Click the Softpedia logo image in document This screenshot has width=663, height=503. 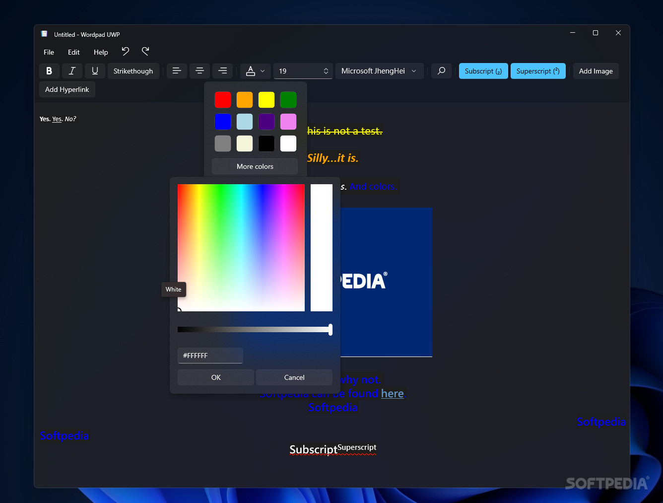(x=386, y=282)
